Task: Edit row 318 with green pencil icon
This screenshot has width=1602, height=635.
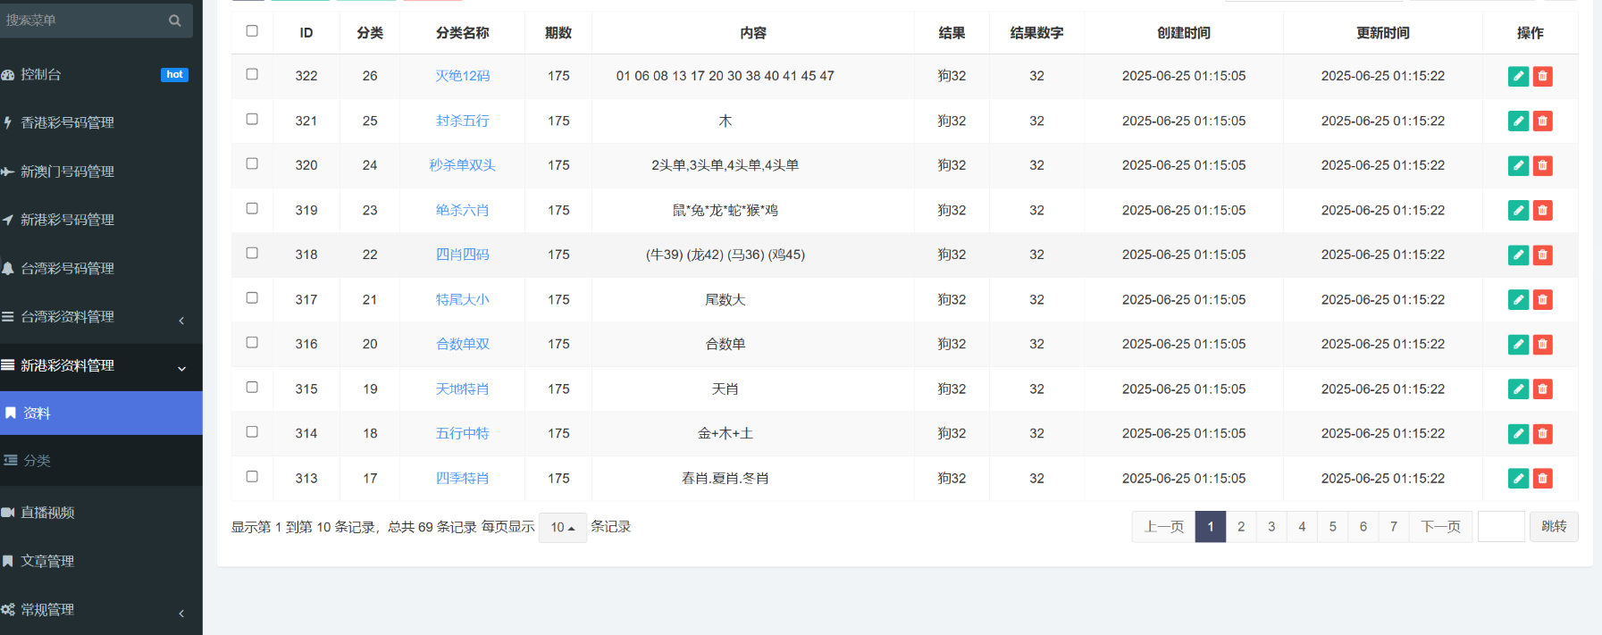Action: (x=1518, y=255)
